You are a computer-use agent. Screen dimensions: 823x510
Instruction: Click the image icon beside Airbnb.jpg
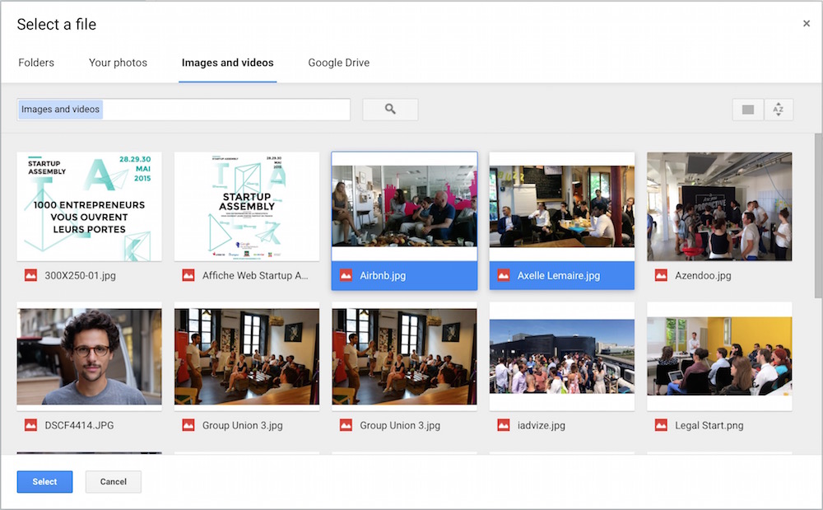pos(346,275)
